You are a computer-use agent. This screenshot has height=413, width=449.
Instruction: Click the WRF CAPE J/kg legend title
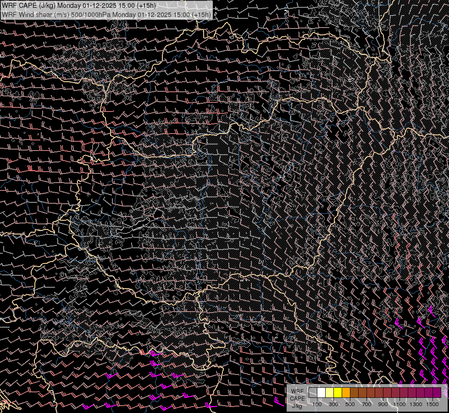tap(297, 398)
